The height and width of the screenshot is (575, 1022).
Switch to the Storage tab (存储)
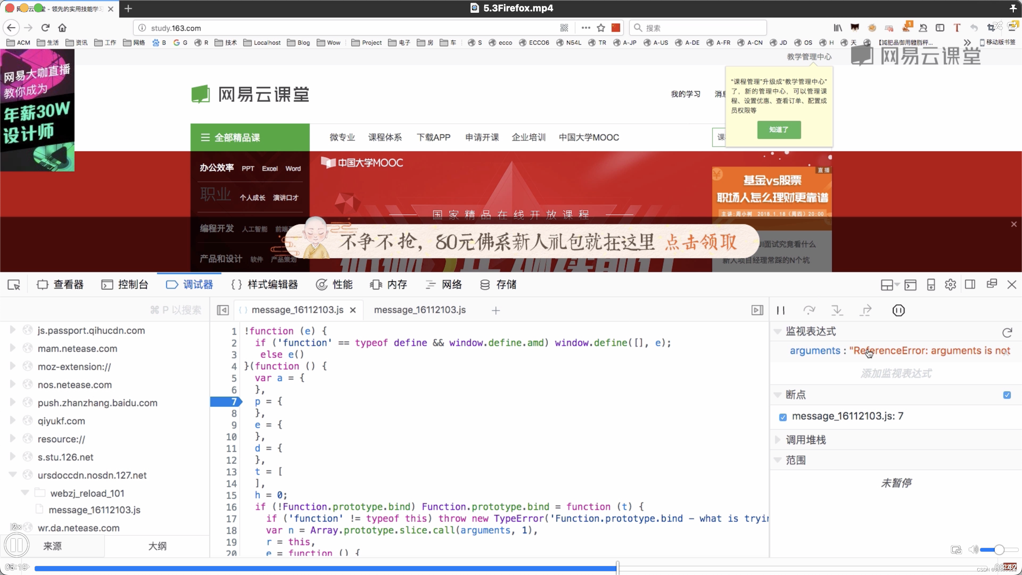(x=498, y=285)
